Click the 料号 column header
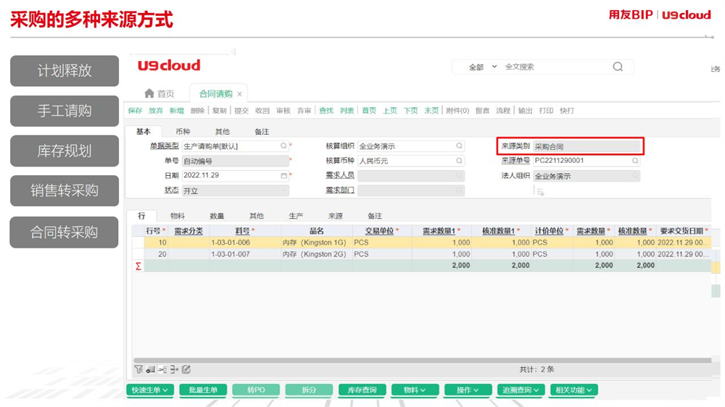 pos(245,230)
